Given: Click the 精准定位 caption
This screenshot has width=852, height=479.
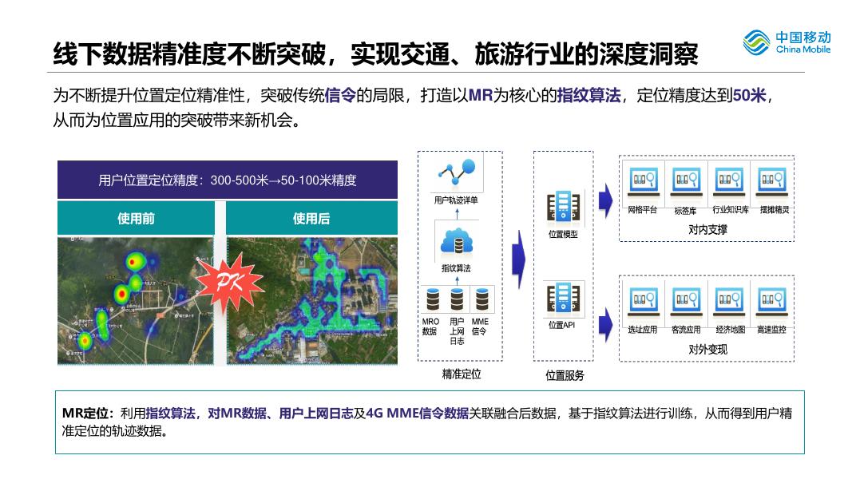Looking at the screenshot, I should point(462,374).
